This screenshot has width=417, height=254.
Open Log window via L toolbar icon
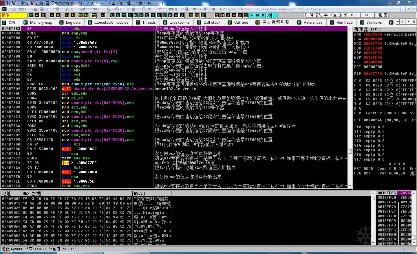click(x=112, y=15)
